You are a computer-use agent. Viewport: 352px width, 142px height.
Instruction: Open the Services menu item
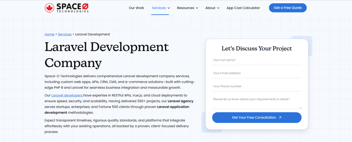coord(159,8)
